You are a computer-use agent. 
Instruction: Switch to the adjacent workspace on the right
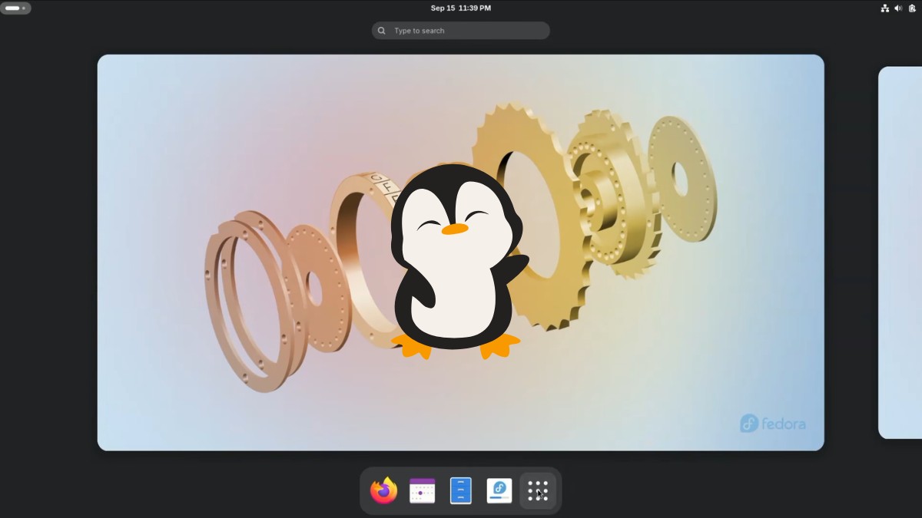point(900,252)
